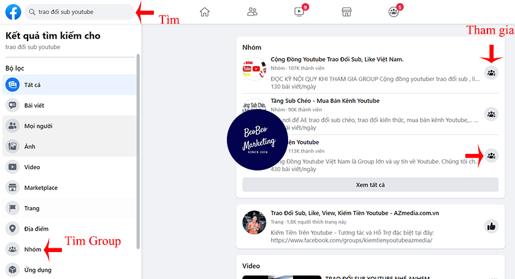Viewport: 515px width, 279px height.
Task: Join the 'Cộng Đồng Youtube Trao Đổi Sub' group
Action: click(491, 73)
